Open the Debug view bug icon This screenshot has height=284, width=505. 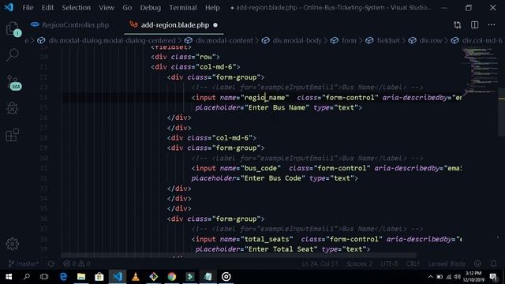pos(13,108)
